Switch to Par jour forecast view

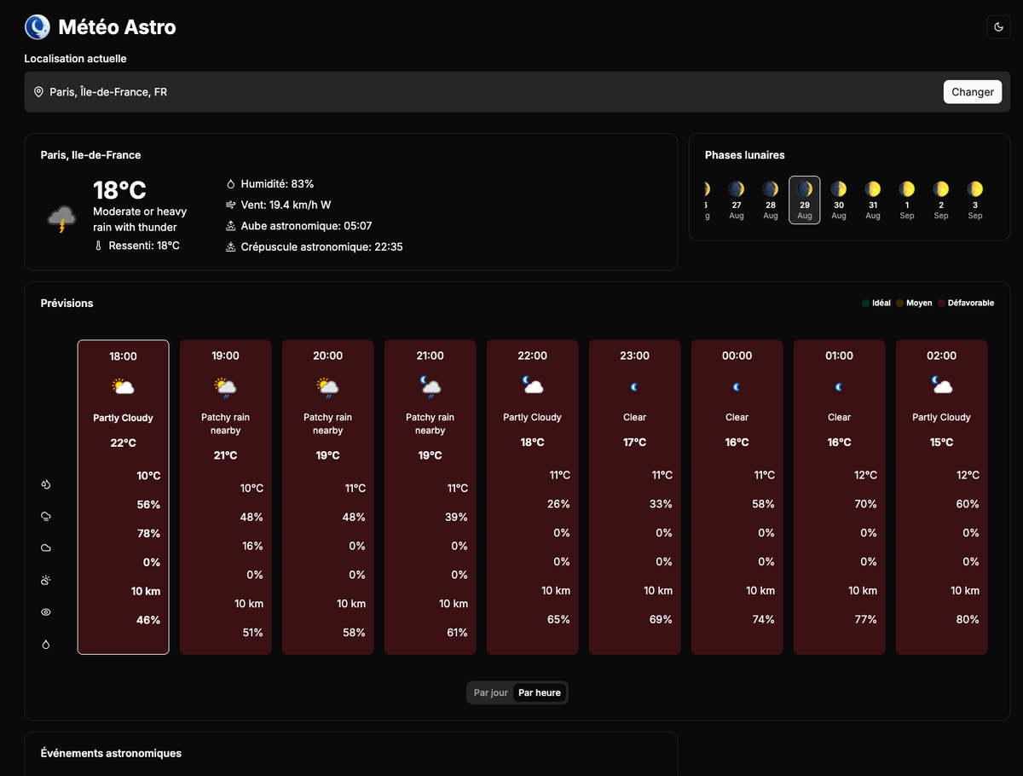point(491,693)
